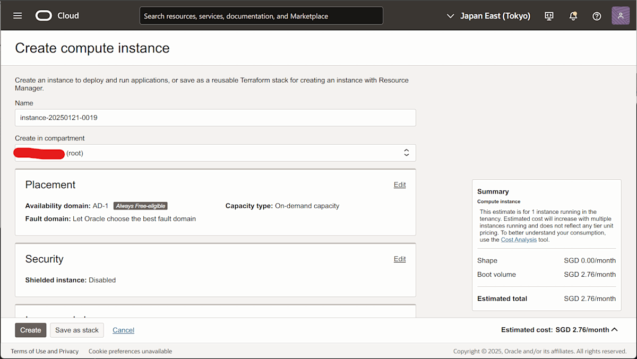This screenshot has height=359, width=637.
Task: Click Fault domain text line
Action: pyautogui.click(x=110, y=218)
